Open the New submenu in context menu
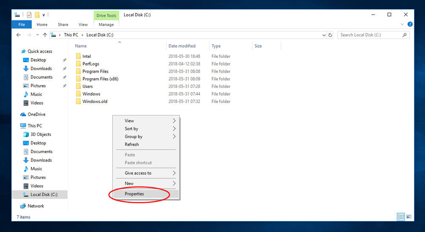 pos(146,184)
